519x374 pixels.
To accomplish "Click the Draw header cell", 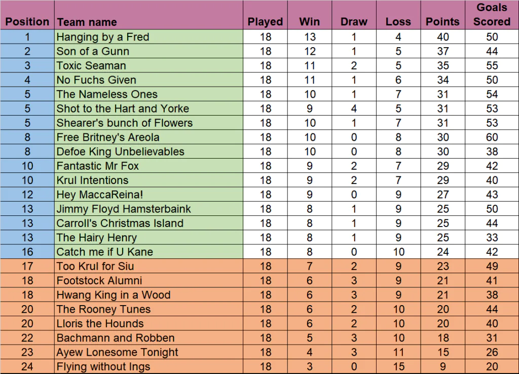I will point(354,15).
